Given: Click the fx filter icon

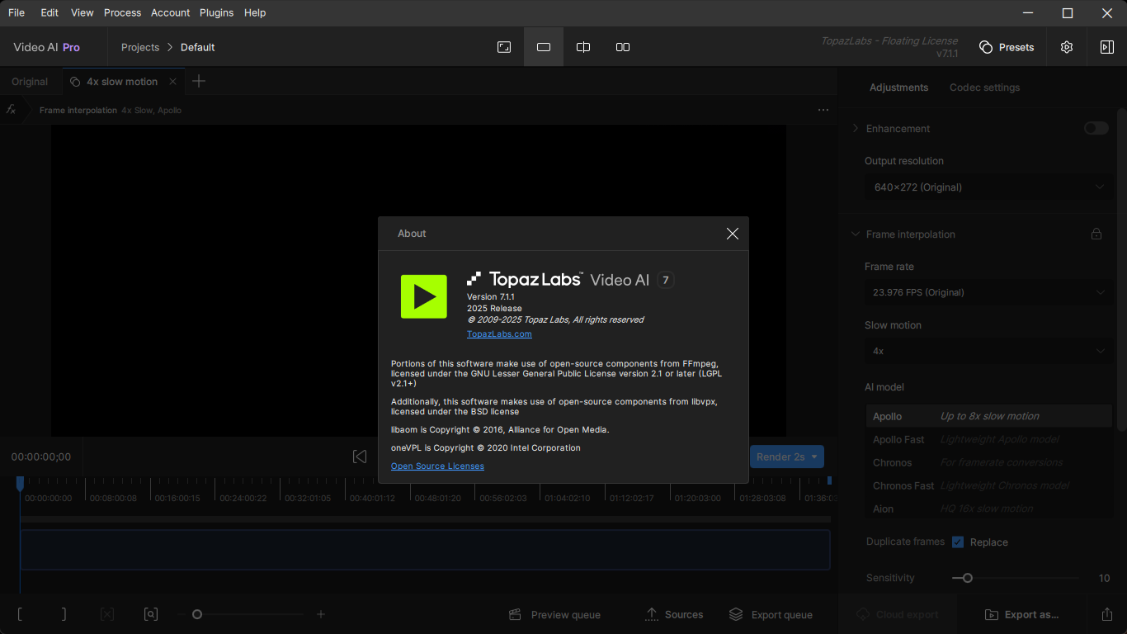Looking at the screenshot, I should click(x=11, y=110).
